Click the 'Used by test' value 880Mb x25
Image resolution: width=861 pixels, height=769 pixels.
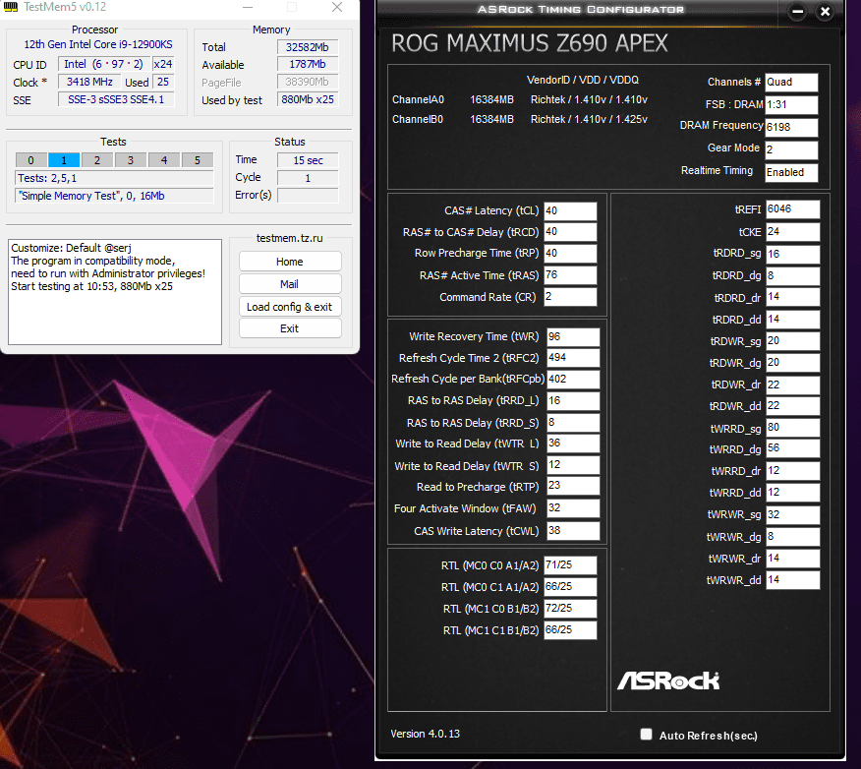tap(308, 99)
